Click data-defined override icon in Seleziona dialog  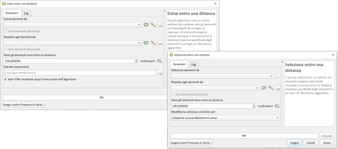[x=277, y=106]
